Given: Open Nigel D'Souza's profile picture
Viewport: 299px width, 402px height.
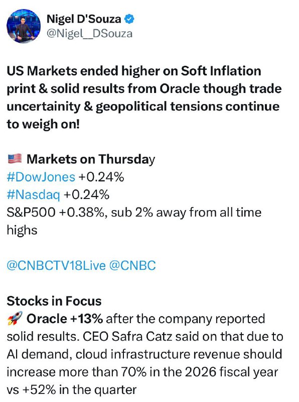Looking at the screenshot, I should (23, 26).
